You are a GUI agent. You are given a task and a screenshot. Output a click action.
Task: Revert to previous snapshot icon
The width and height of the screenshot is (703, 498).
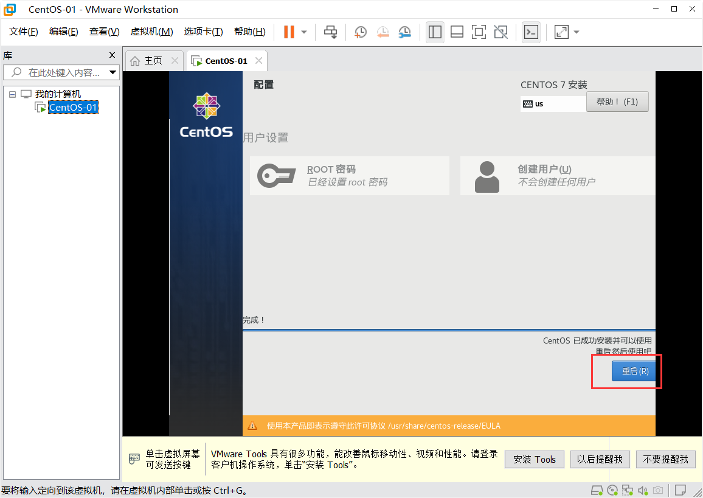coord(383,32)
